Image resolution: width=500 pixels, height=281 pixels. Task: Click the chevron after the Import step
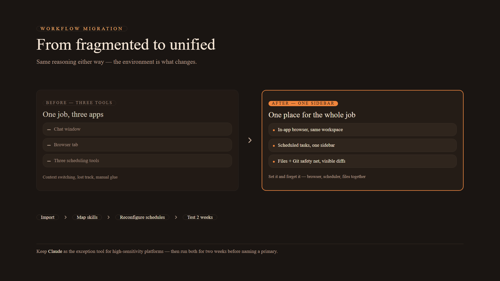pos(66,217)
